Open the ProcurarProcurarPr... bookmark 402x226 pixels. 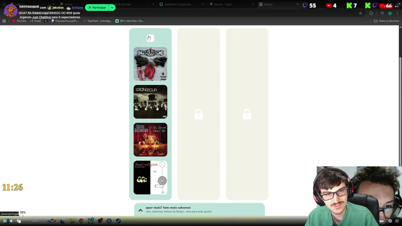(x=65, y=21)
